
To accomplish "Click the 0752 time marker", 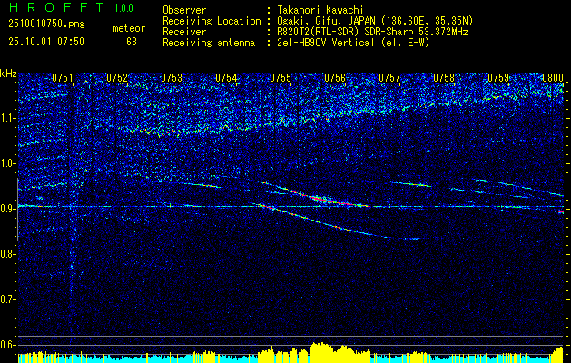I will click(117, 78).
